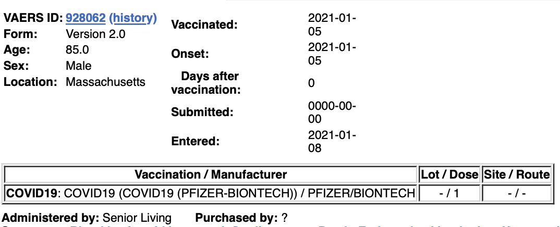The height and width of the screenshot is (227, 560).
Task: Select the Location value Massachusetts
Action: pyautogui.click(x=106, y=82)
